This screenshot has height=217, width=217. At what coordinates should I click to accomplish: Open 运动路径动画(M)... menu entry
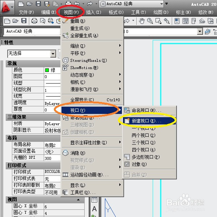click(92, 175)
